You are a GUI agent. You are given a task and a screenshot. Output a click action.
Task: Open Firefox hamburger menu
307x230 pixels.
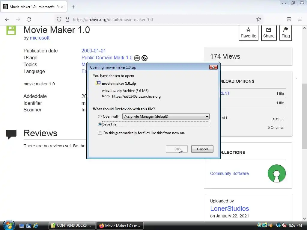coord(300,19)
